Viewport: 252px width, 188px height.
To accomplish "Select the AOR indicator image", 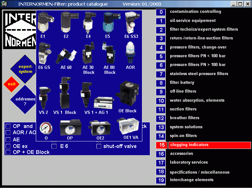I will [130, 53].
